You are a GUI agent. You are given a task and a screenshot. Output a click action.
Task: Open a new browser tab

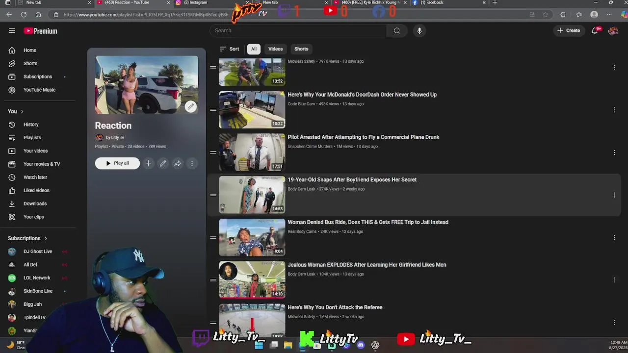[495, 2]
